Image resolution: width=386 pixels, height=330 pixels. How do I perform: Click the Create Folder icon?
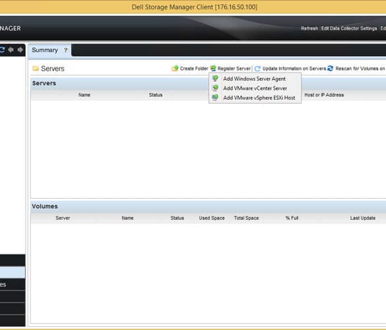pos(175,68)
